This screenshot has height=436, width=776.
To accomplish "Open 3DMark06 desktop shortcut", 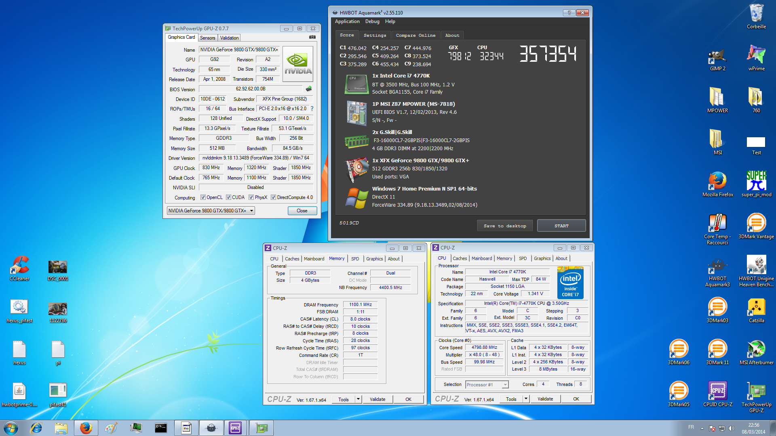I will click(x=679, y=352).
